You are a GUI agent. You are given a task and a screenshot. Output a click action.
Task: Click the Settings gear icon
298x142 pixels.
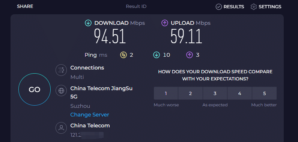coord(254,7)
